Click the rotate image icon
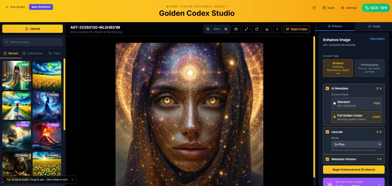The width and height of the screenshot is (392, 186). point(257,29)
